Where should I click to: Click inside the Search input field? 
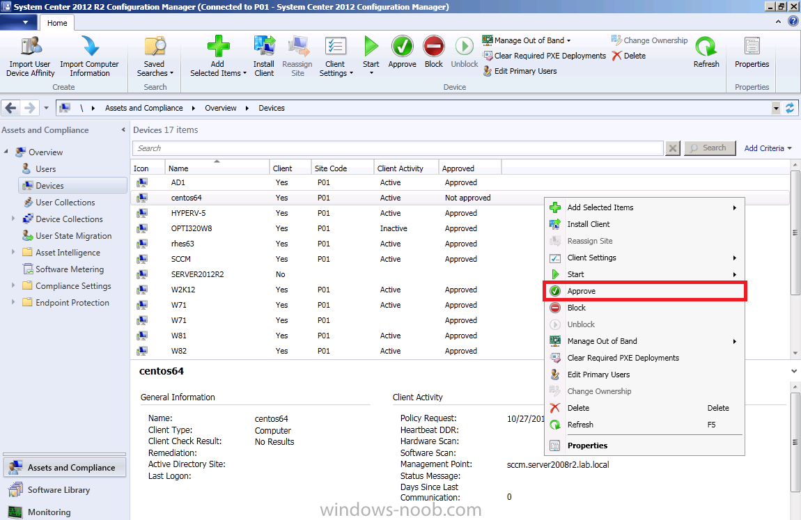[398, 148]
